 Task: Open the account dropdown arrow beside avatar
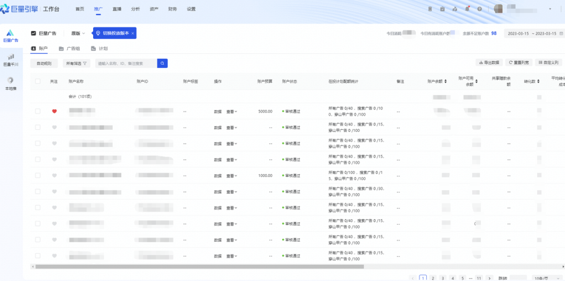pos(550,9)
